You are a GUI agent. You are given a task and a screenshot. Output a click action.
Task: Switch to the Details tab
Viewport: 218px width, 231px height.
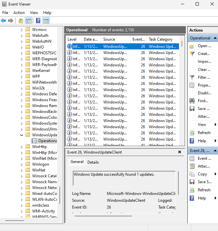click(93, 162)
